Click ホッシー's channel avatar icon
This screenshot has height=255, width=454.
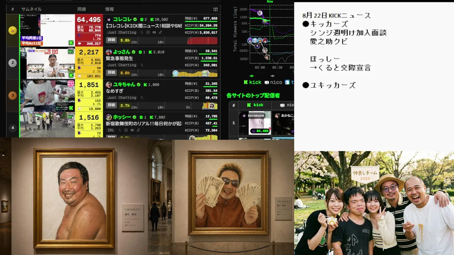click(109, 117)
